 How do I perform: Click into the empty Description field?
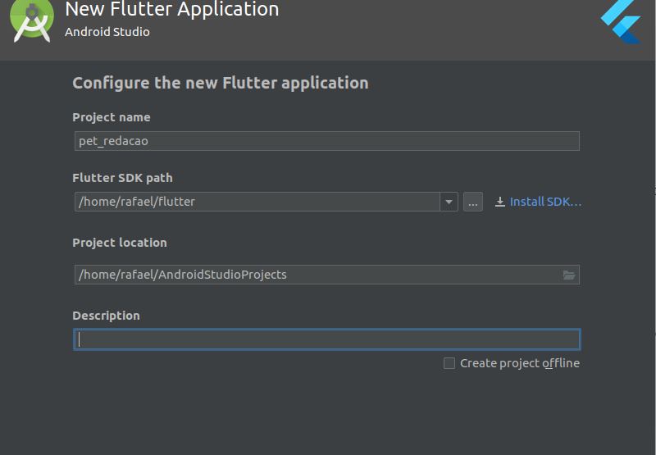(x=326, y=339)
